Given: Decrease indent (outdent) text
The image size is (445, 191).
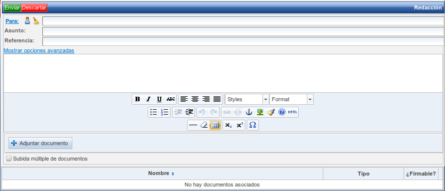Looking at the screenshot, I should (x=178, y=112).
